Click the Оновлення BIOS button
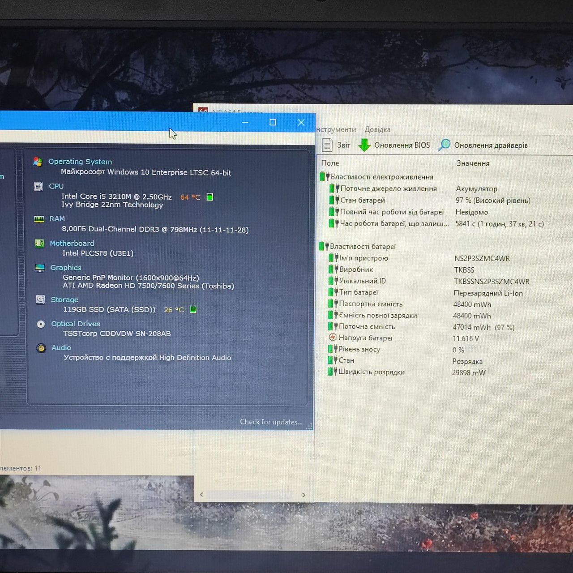The image size is (573, 573). click(394, 145)
